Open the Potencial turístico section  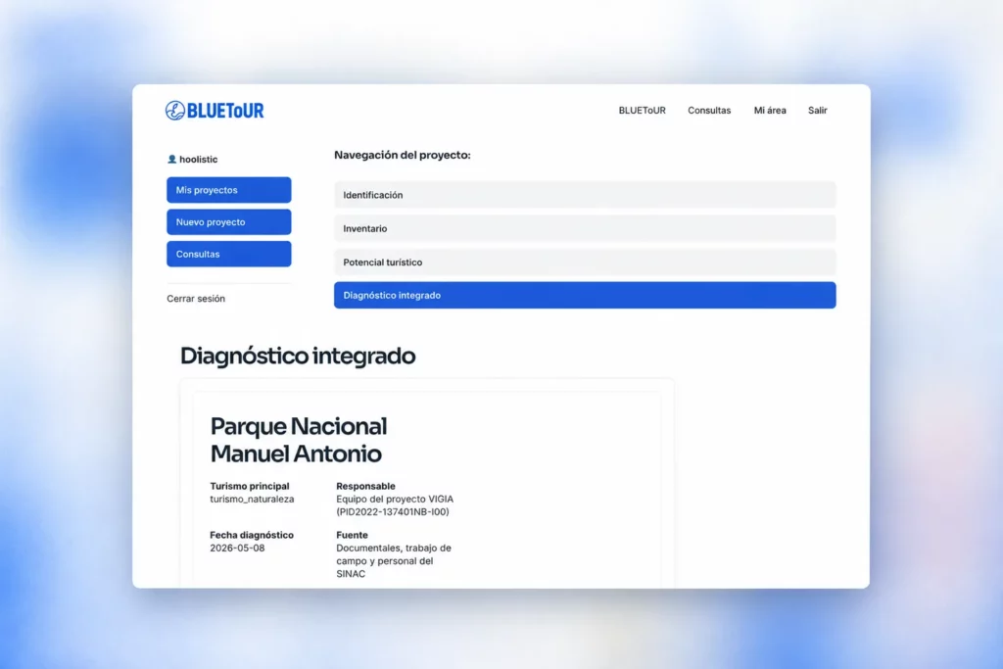click(x=585, y=263)
